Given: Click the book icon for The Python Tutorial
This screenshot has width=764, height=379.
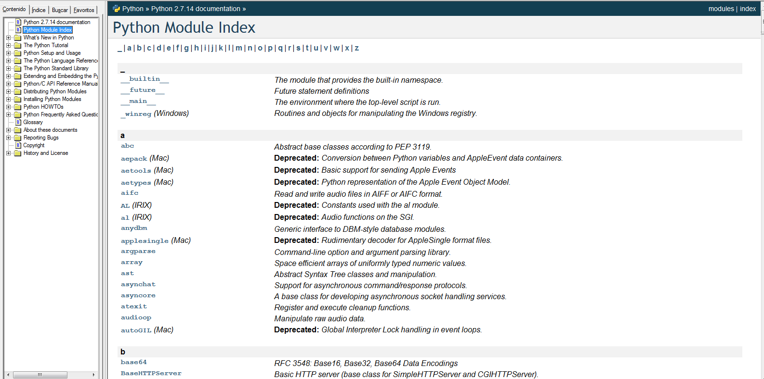Looking at the screenshot, I should pos(18,45).
